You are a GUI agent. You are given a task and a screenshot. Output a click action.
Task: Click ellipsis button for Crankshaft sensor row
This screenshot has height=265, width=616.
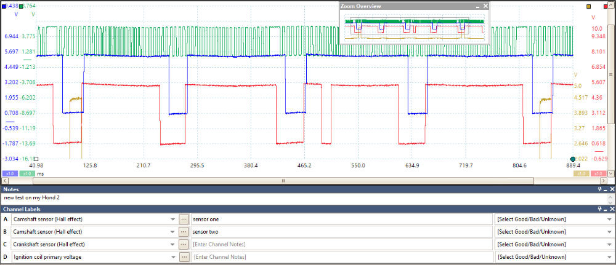pos(184,245)
